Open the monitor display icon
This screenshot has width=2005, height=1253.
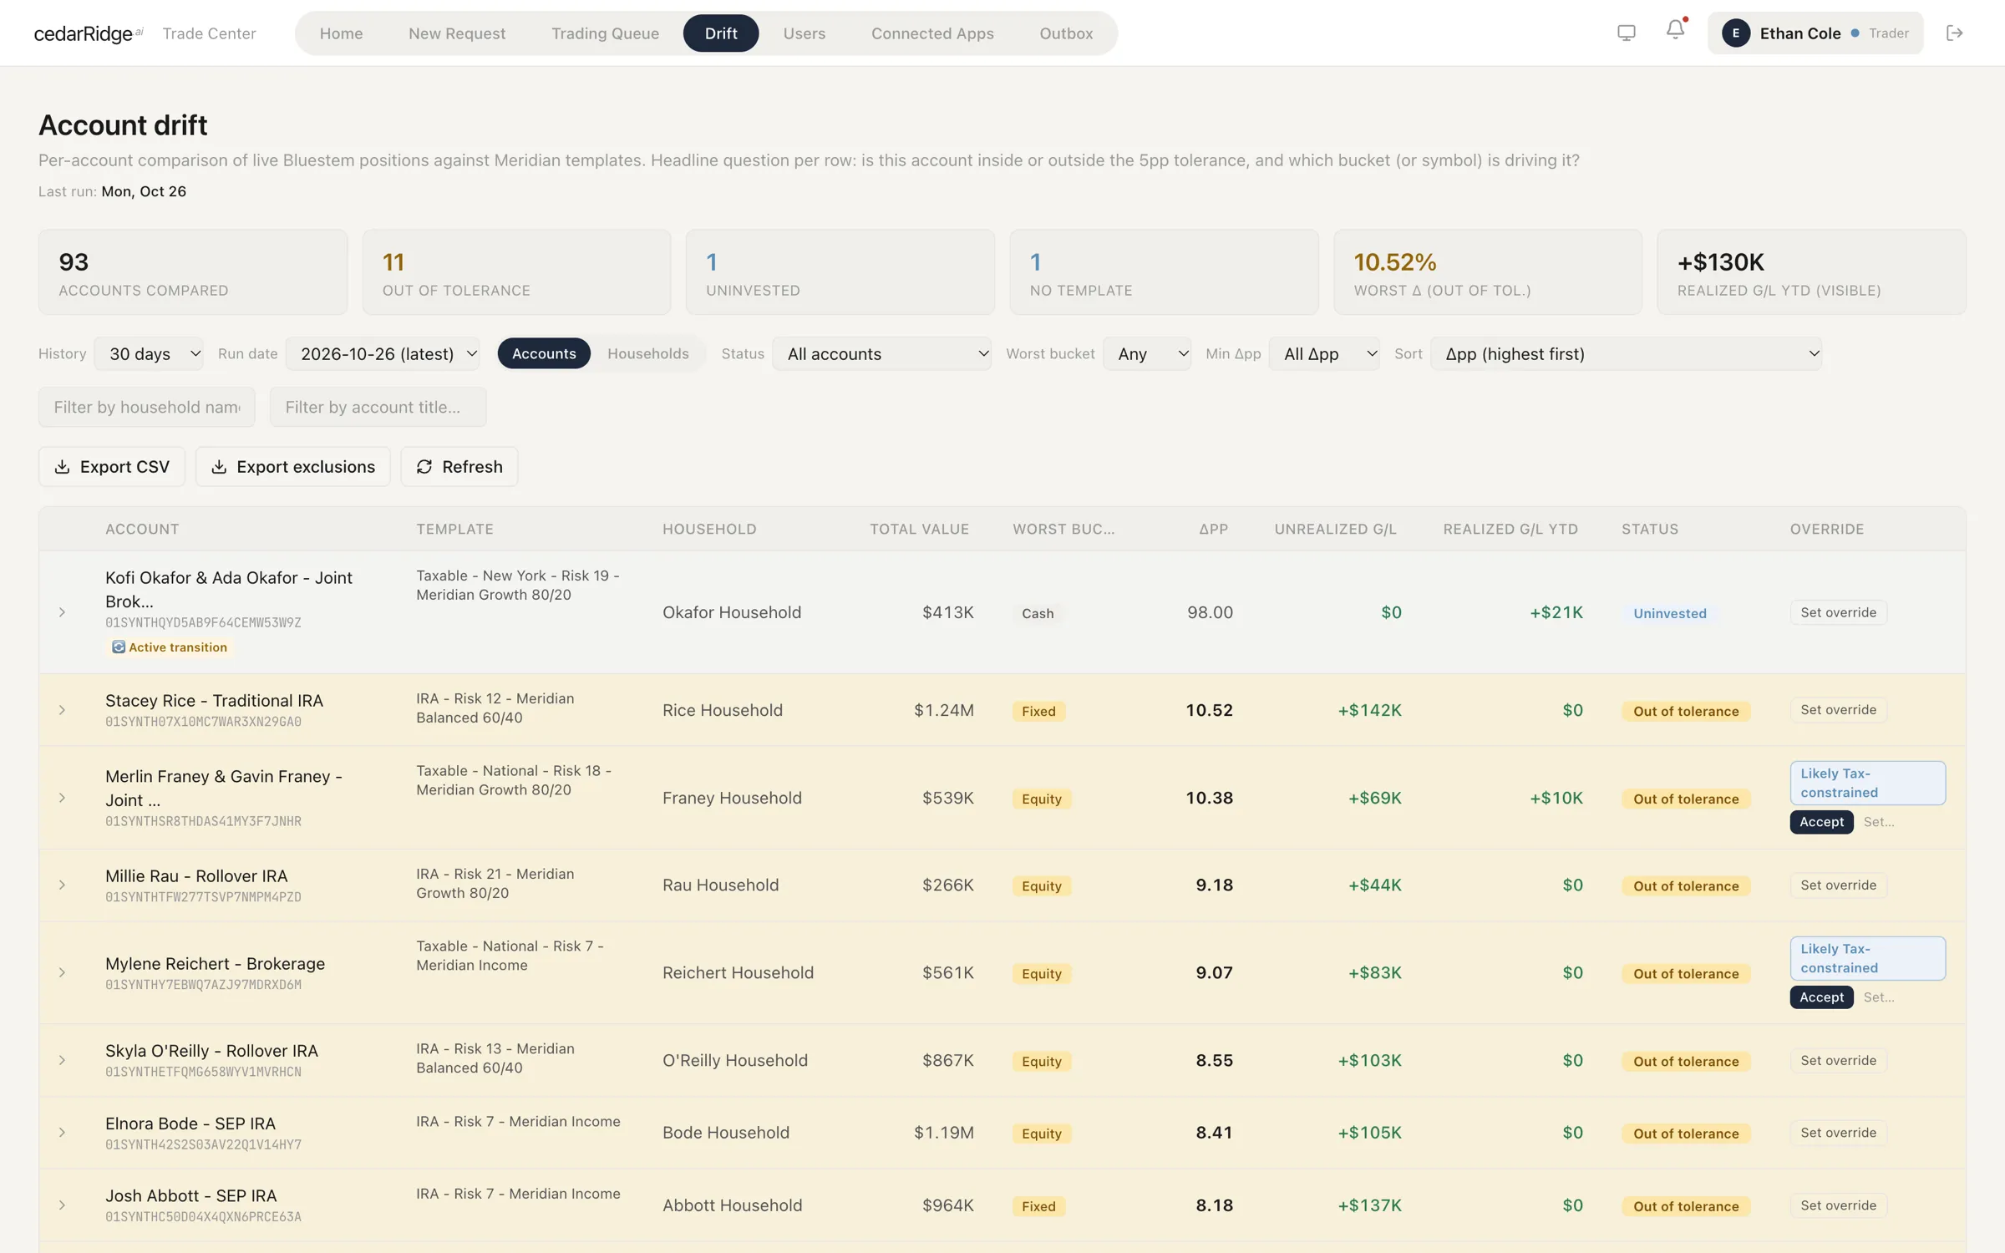1626,33
